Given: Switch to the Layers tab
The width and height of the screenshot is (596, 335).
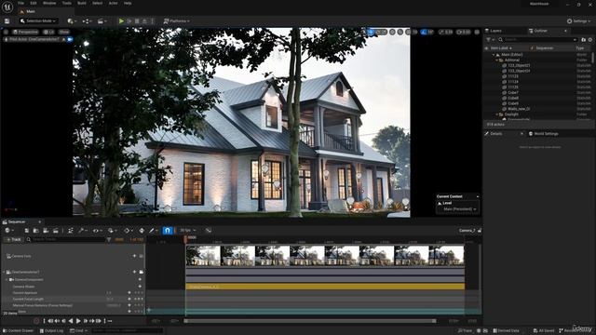Looking at the screenshot, I should (x=495, y=31).
